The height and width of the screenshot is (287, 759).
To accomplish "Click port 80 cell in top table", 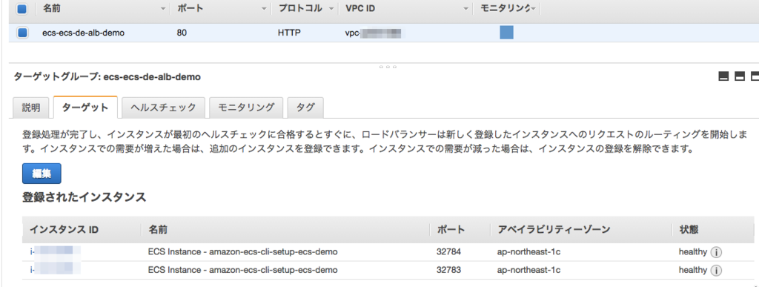I will (x=182, y=33).
